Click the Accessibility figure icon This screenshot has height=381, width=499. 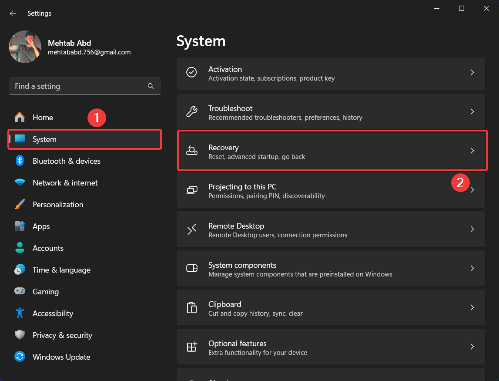[20, 313]
